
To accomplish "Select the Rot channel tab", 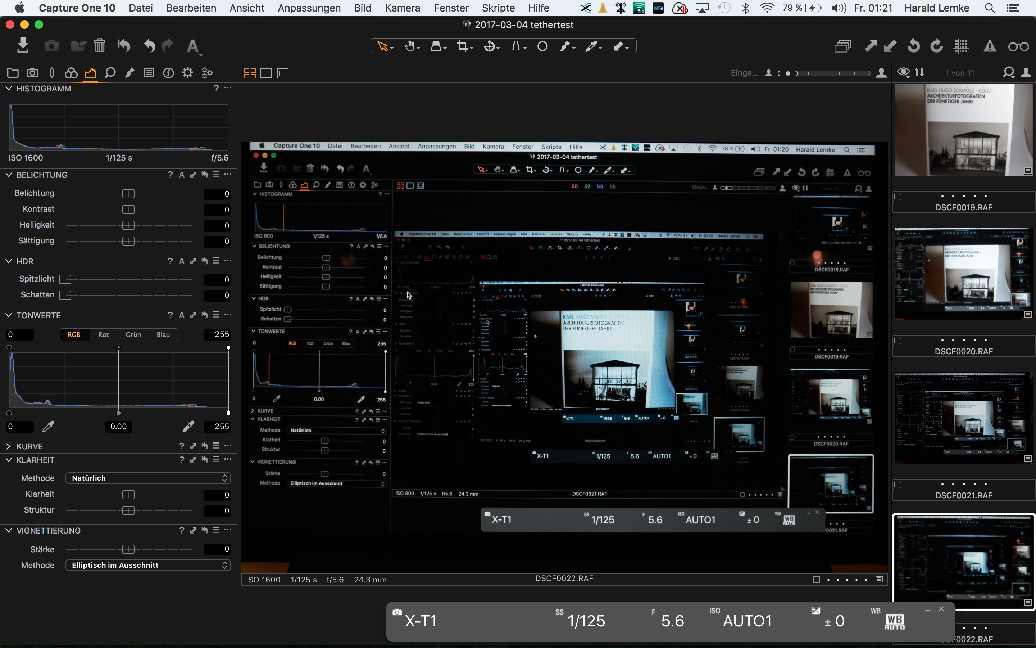I will (103, 334).
